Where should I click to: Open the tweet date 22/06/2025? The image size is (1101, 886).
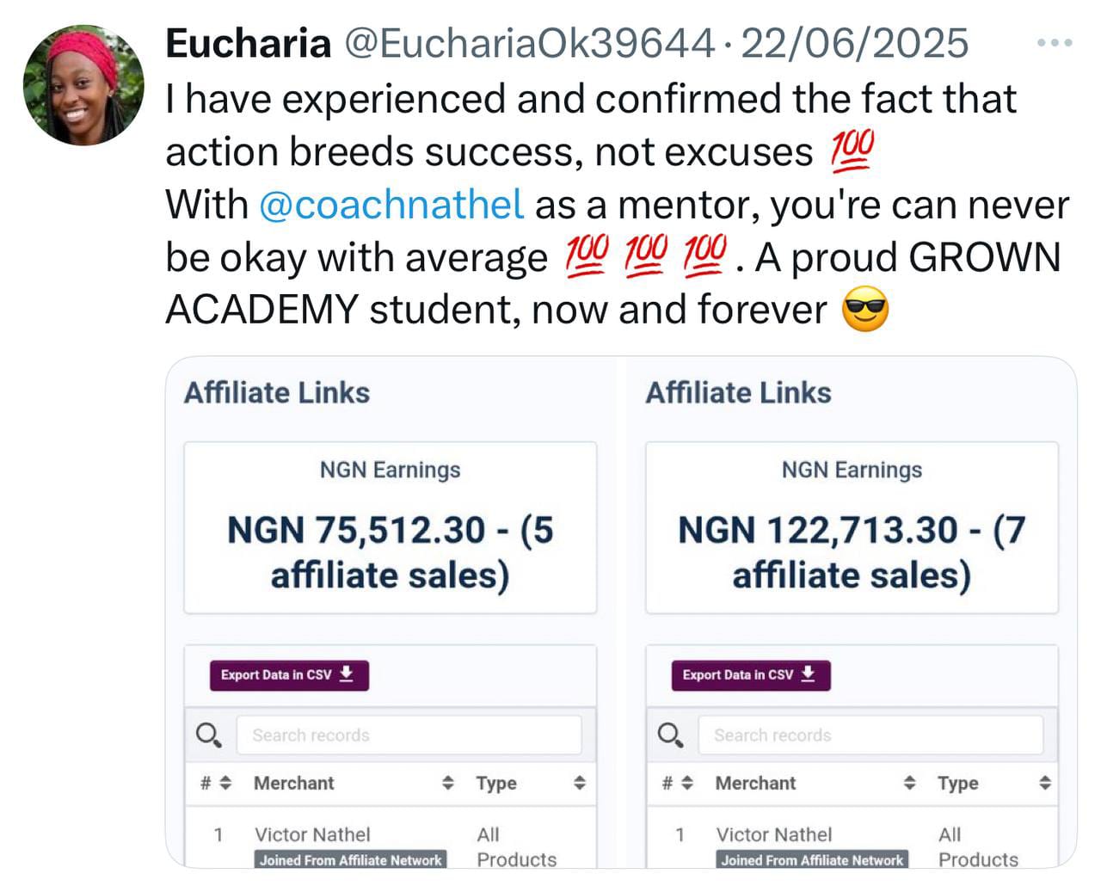(854, 43)
